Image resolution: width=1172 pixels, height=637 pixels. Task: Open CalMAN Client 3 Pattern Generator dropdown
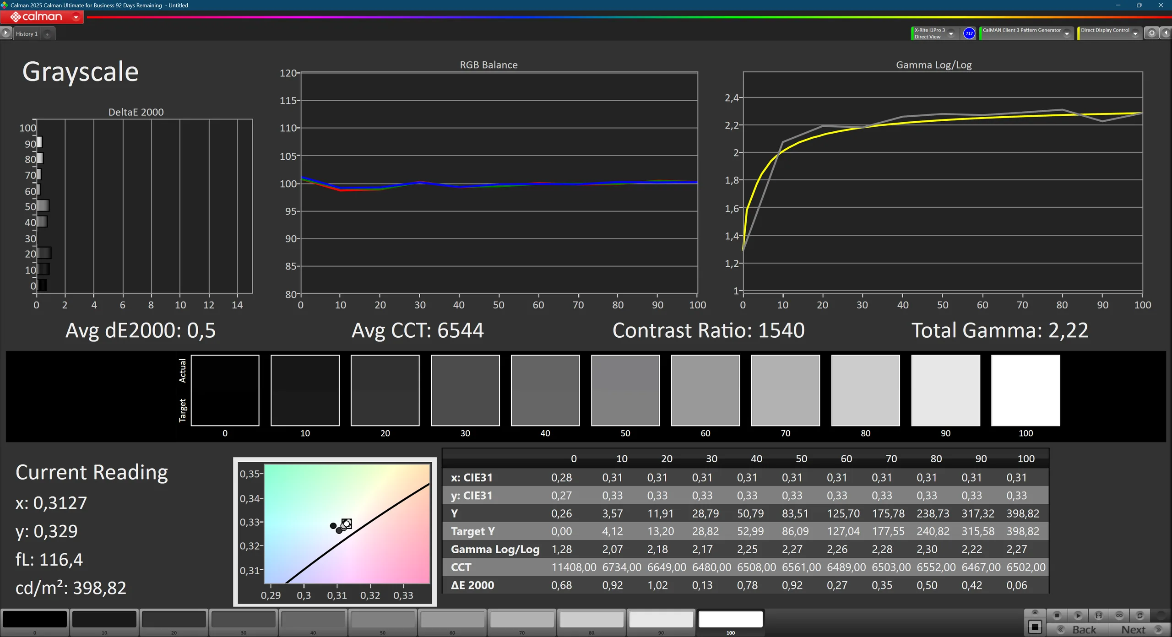point(1067,33)
